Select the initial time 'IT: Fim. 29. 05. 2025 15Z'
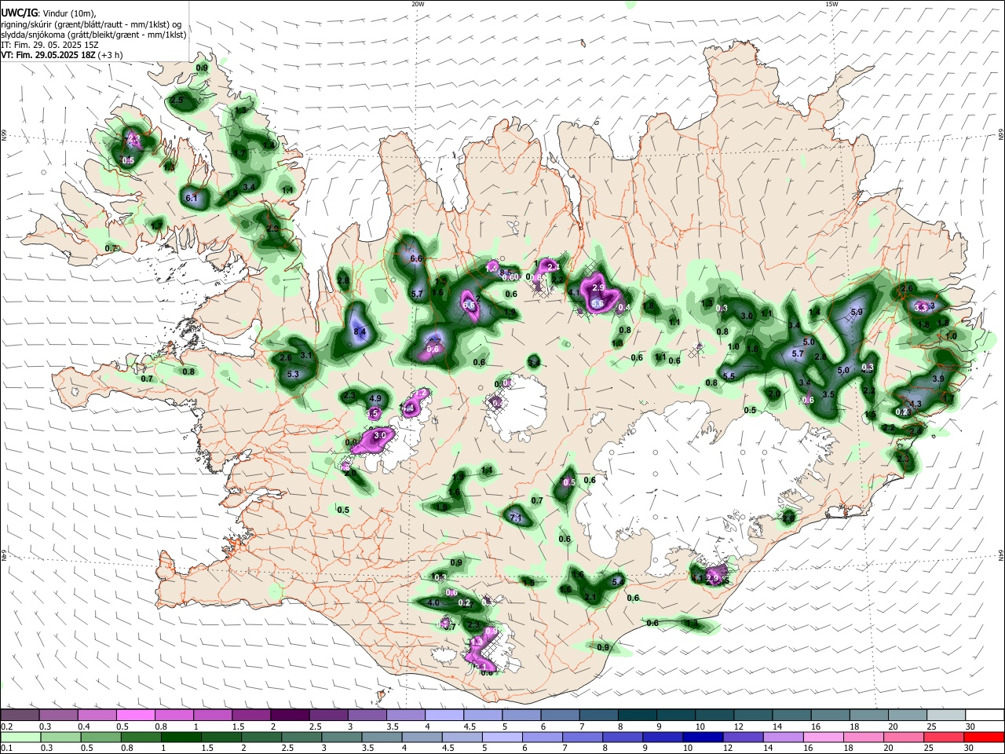The width and height of the screenshot is (1005, 754). pyautogui.click(x=48, y=45)
